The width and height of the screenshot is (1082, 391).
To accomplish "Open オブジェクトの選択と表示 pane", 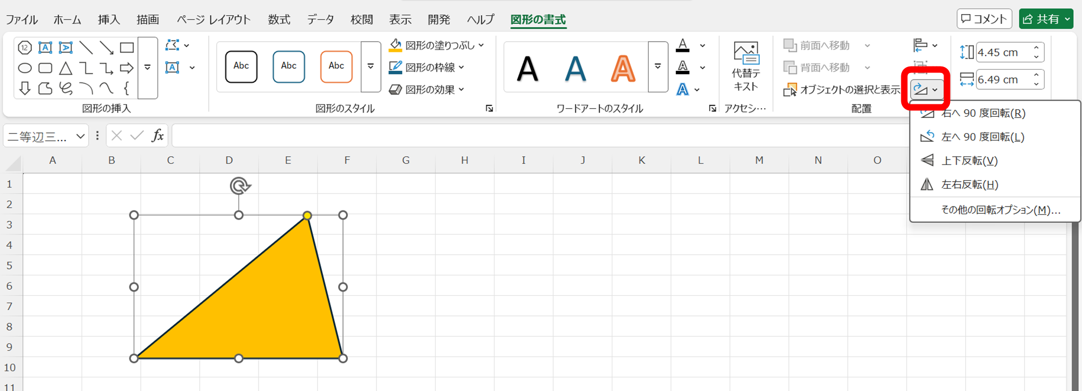I will tap(842, 90).
